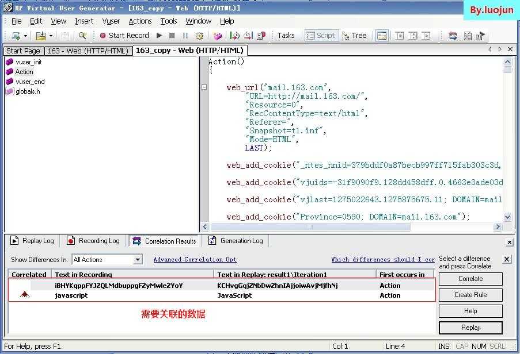Viewport: 520px width, 354px height.
Task: Switch to Start Page tab
Action: pos(23,51)
